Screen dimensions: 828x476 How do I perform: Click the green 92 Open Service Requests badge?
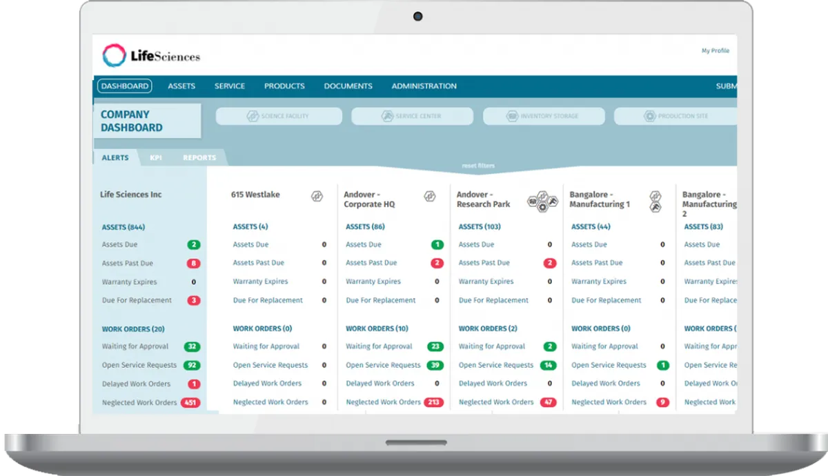(x=192, y=366)
